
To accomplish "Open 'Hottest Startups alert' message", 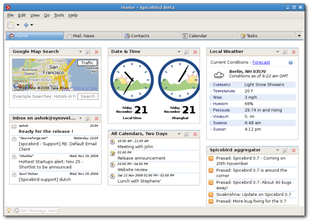I will pos(51,164).
